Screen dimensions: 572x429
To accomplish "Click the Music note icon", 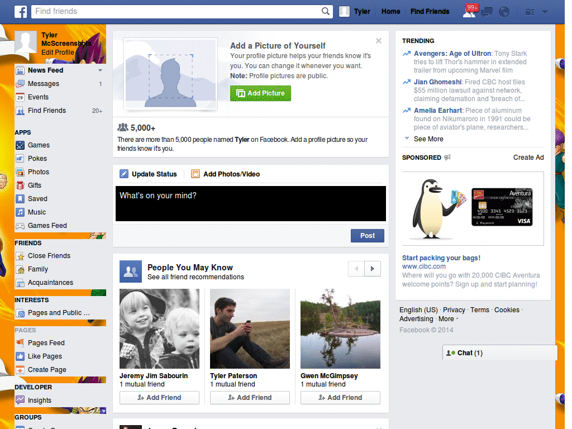I will point(20,212).
